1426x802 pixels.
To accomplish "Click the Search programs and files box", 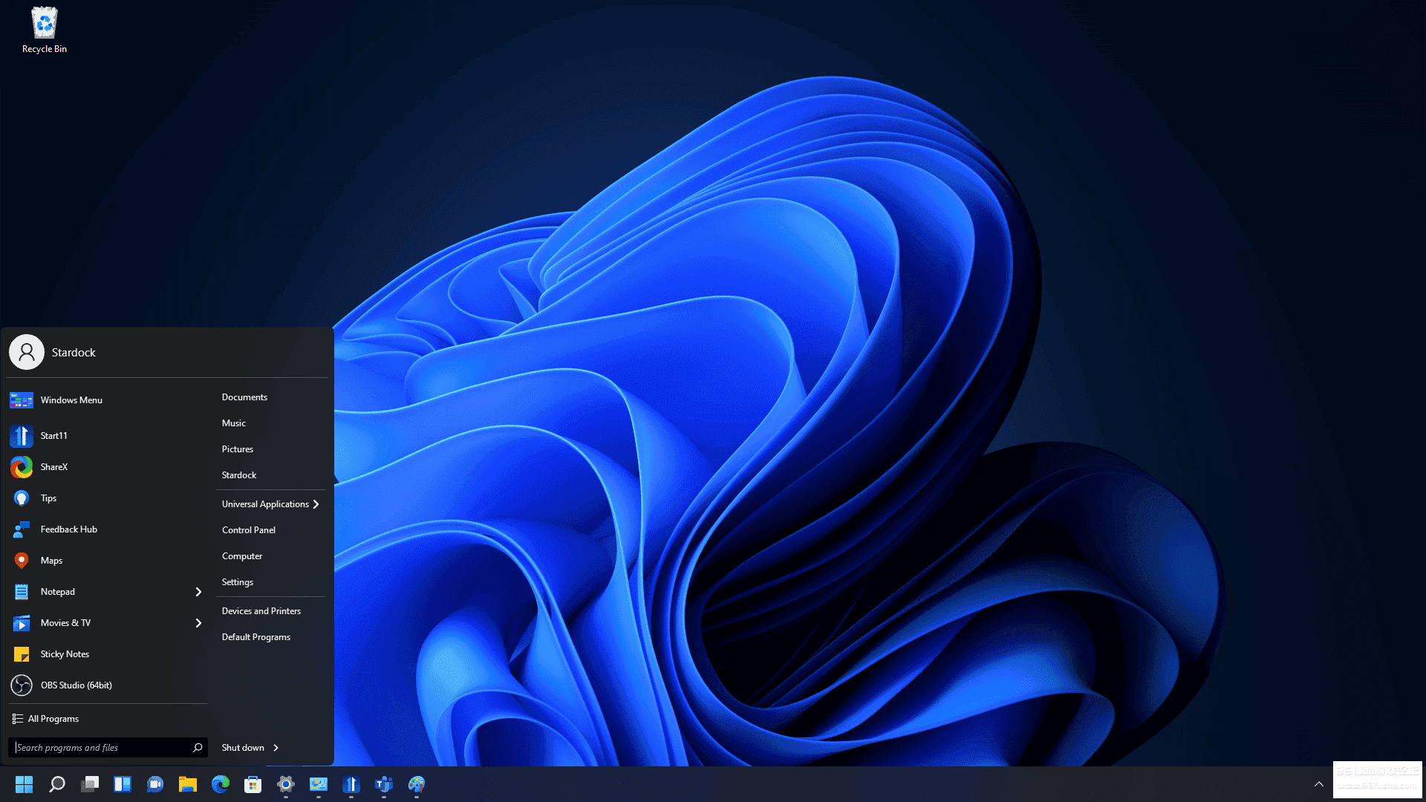I will pyautogui.click(x=100, y=748).
